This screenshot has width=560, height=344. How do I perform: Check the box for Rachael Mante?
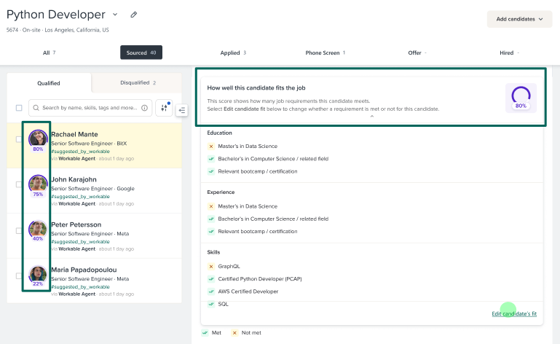[x=19, y=139]
